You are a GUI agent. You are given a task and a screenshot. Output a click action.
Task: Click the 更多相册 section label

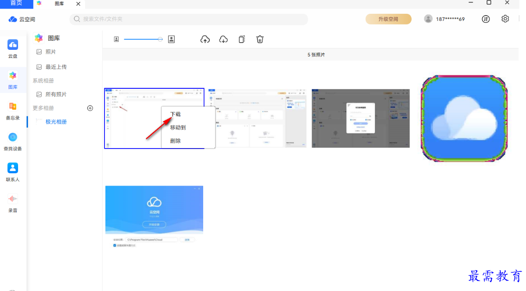point(43,108)
